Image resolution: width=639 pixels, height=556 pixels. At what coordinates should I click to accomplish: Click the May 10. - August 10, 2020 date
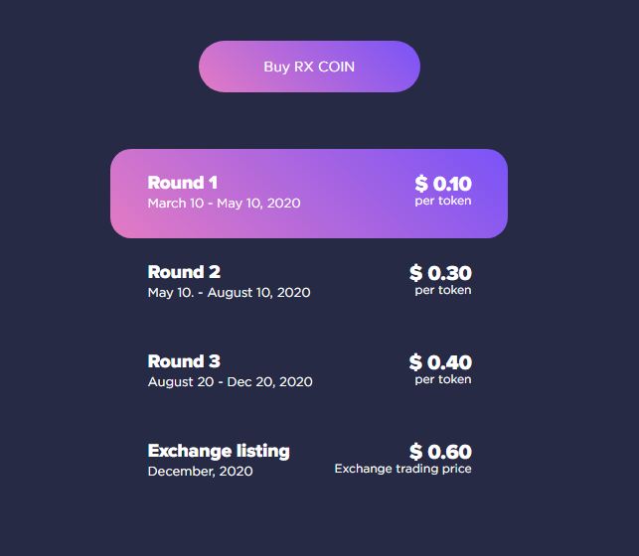click(229, 292)
